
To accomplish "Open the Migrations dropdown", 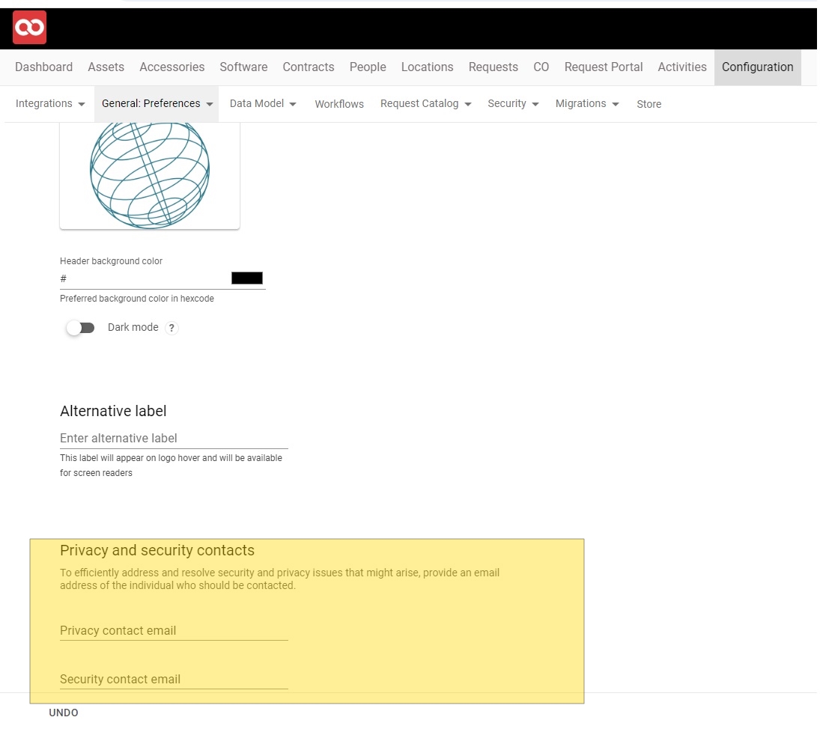I will click(x=587, y=103).
